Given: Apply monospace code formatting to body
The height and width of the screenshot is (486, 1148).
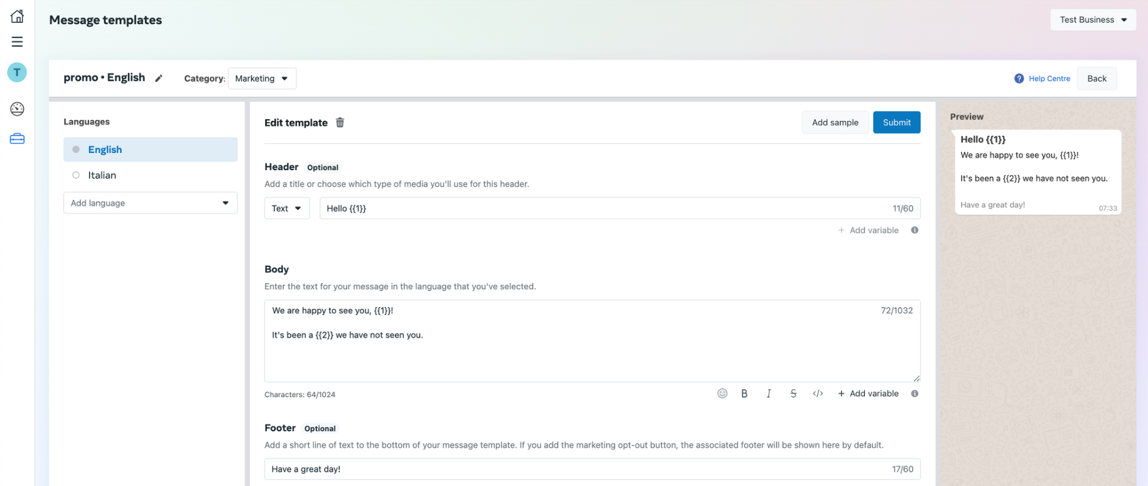Looking at the screenshot, I should coord(818,393).
